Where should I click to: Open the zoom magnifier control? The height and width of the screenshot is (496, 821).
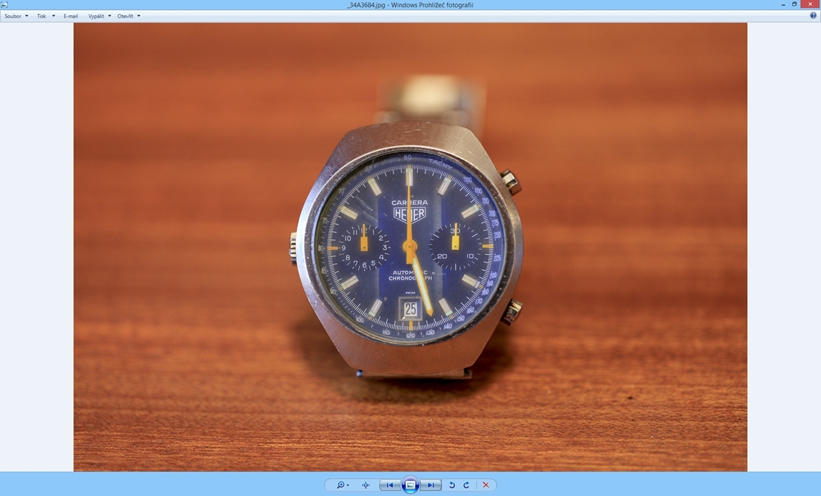coord(342,485)
